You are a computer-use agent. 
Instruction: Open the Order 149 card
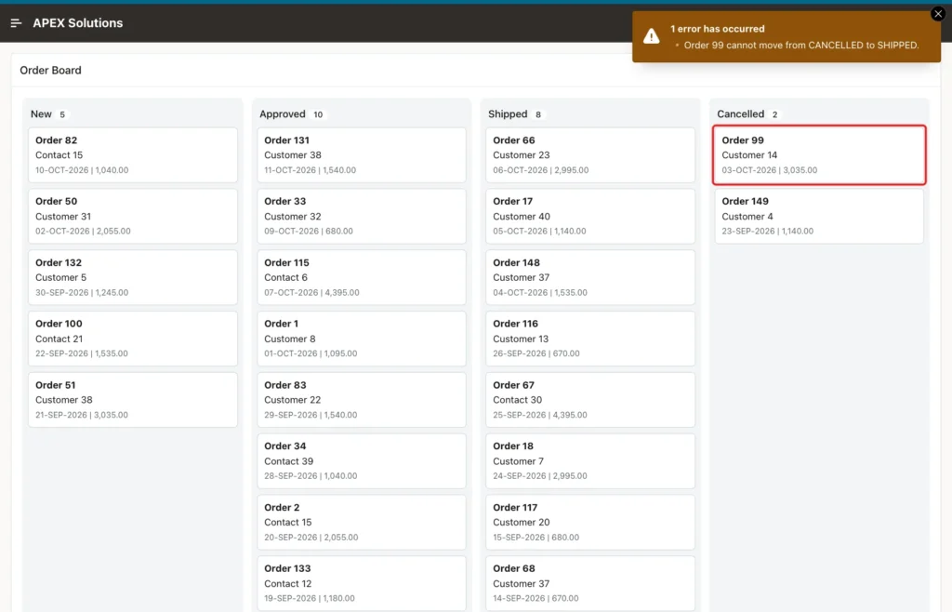click(x=819, y=216)
